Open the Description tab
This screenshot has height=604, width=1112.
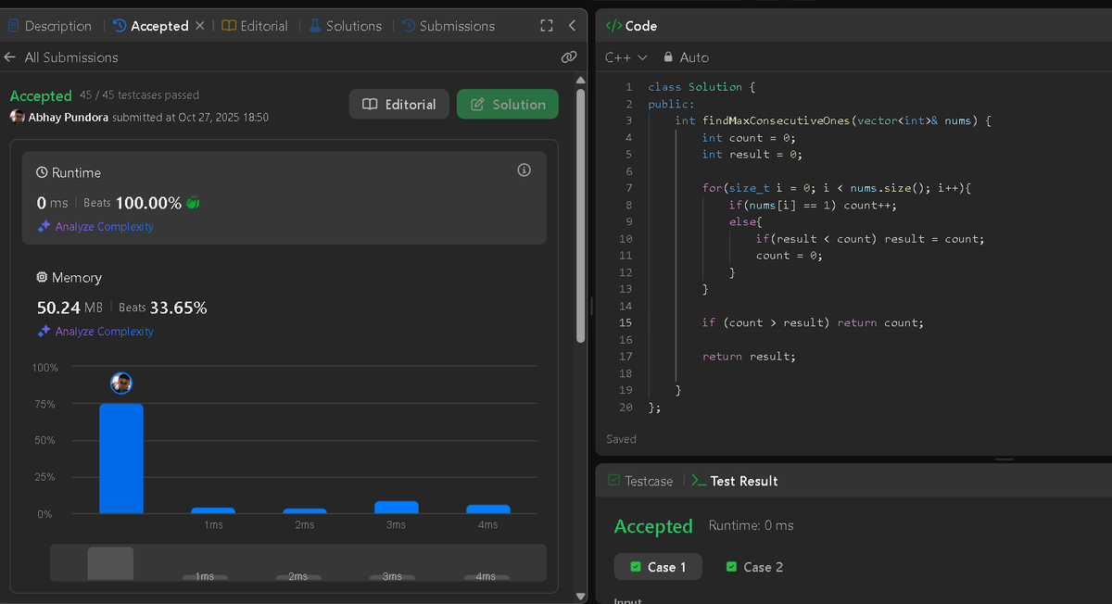pyautogui.click(x=50, y=26)
